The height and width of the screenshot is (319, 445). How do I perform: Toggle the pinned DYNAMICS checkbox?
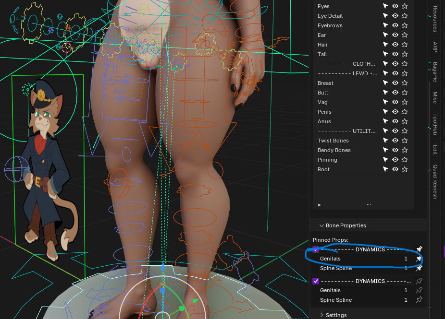coord(316,249)
